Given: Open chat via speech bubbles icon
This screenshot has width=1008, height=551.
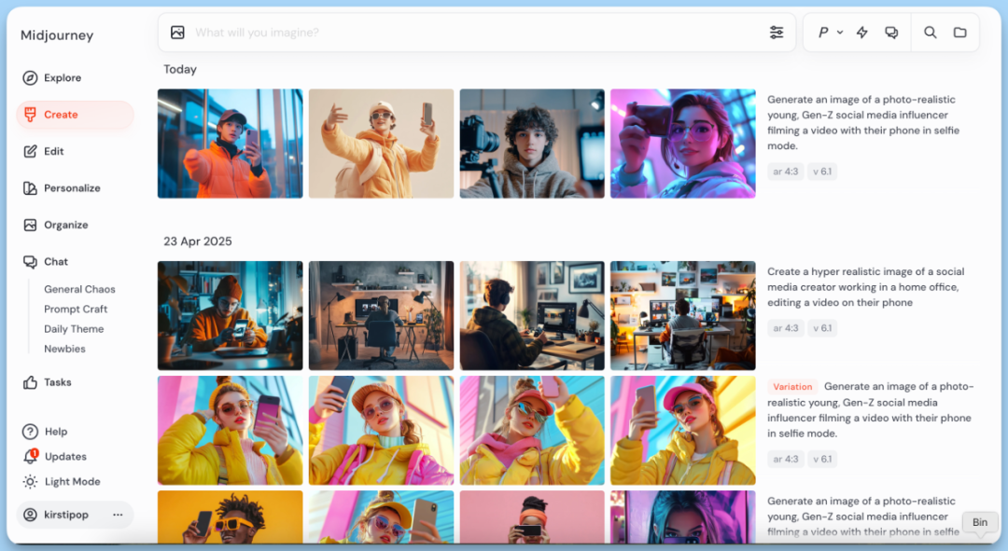Looking at the screenshot, I should [892, 32].
